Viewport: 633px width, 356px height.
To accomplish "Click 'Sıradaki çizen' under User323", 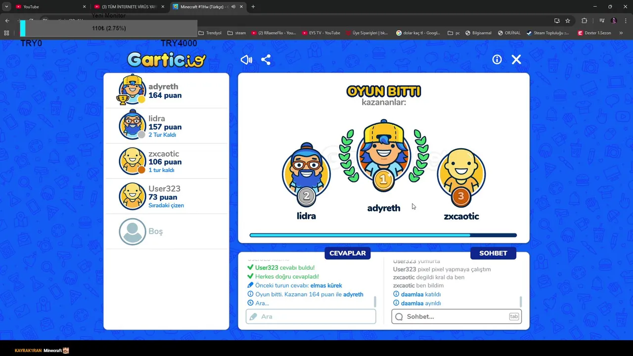I will click(166, 205).
